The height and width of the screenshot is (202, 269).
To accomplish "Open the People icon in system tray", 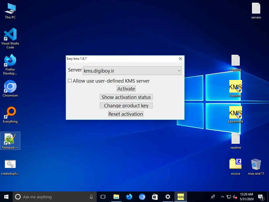I will pos(213,197).
